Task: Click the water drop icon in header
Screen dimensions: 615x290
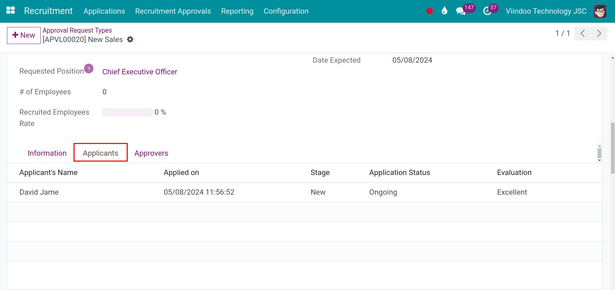Action: 444,11
